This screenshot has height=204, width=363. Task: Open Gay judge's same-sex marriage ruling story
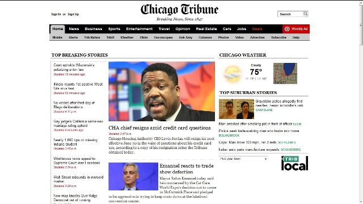pyautogui.click(x=78, y=124)
